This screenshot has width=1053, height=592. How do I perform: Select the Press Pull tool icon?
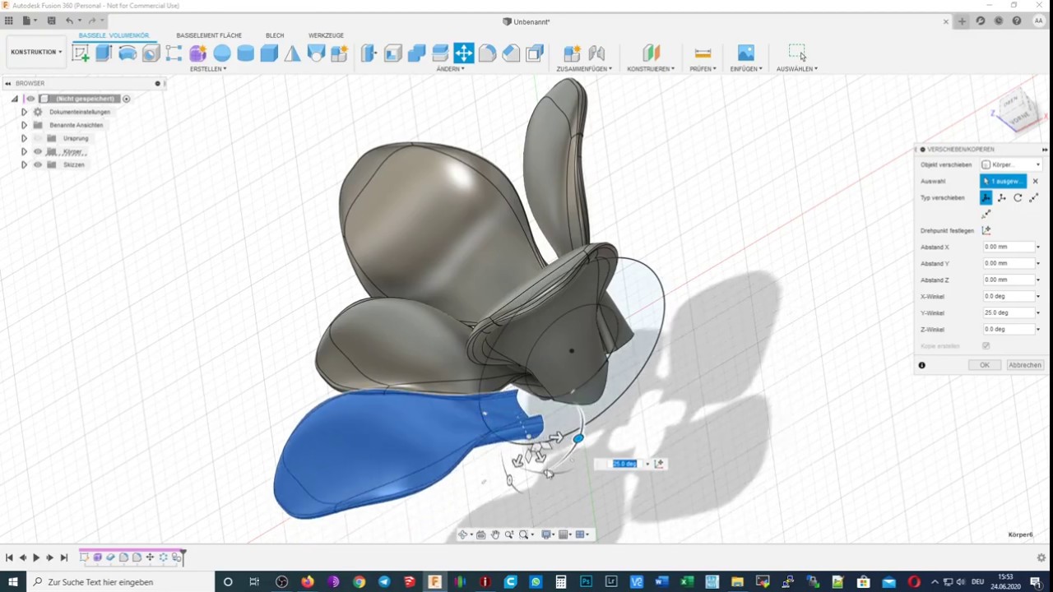[x=369, y=53]
